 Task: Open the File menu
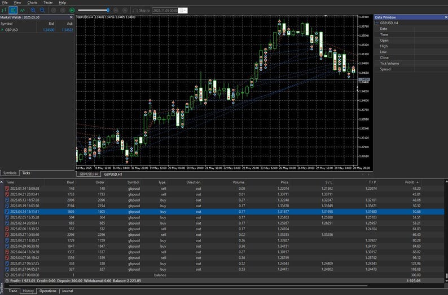(x=5, y=3)
